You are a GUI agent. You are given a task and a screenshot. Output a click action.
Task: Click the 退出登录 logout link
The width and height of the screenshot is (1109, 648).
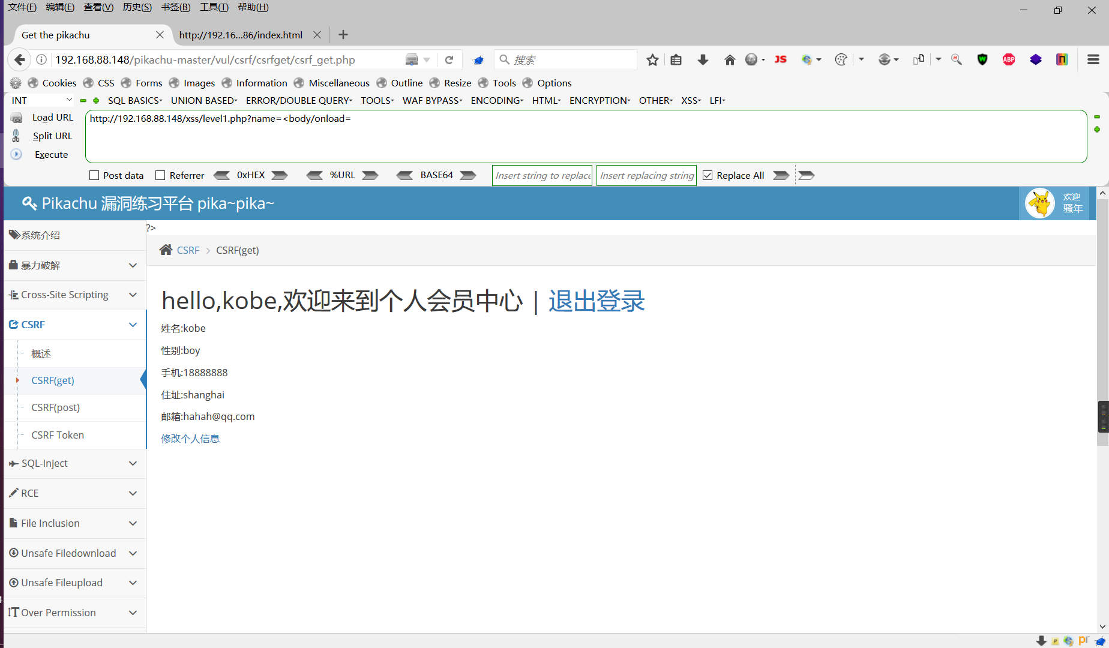596,302
